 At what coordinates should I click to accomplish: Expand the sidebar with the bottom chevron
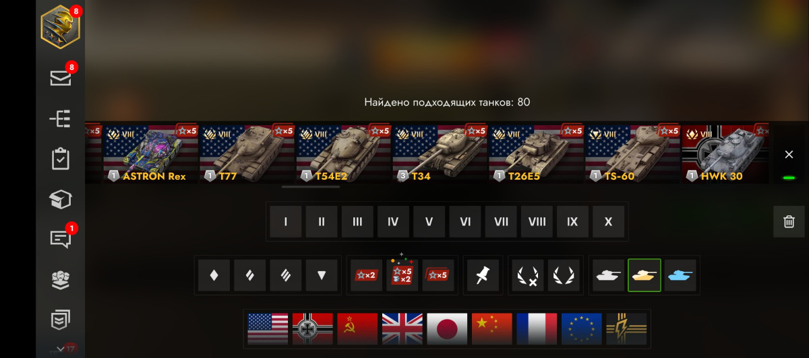click(x=61, y=349)
